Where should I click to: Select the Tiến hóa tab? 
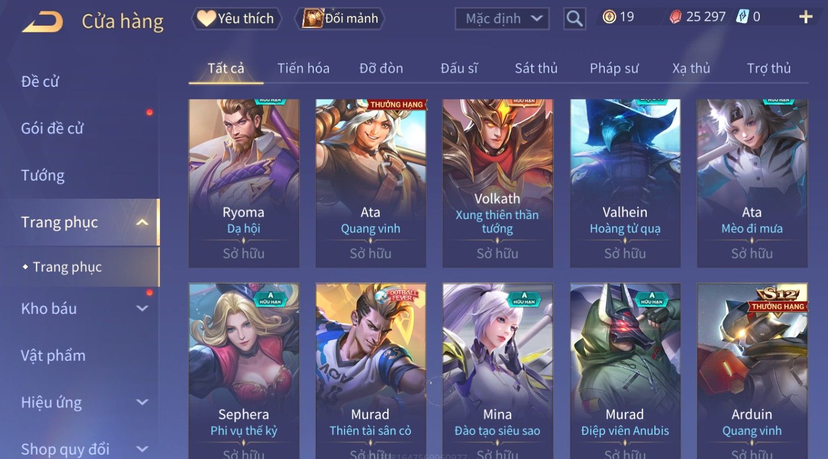coord(303,68)
